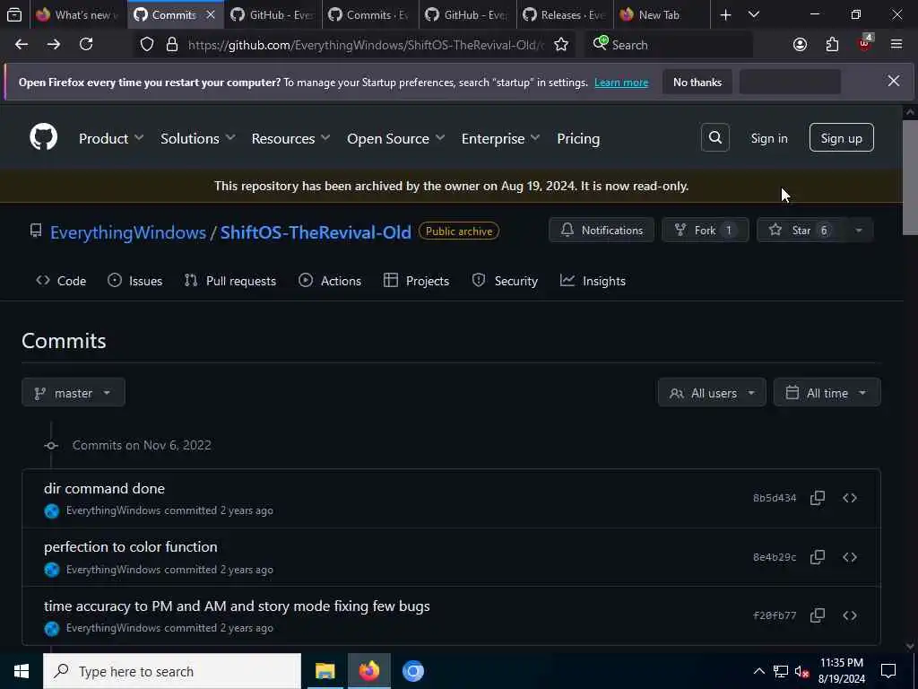This screenshot has width=918, height=689.
Task: Click the Sign in link
Action: tap(768, 138)
